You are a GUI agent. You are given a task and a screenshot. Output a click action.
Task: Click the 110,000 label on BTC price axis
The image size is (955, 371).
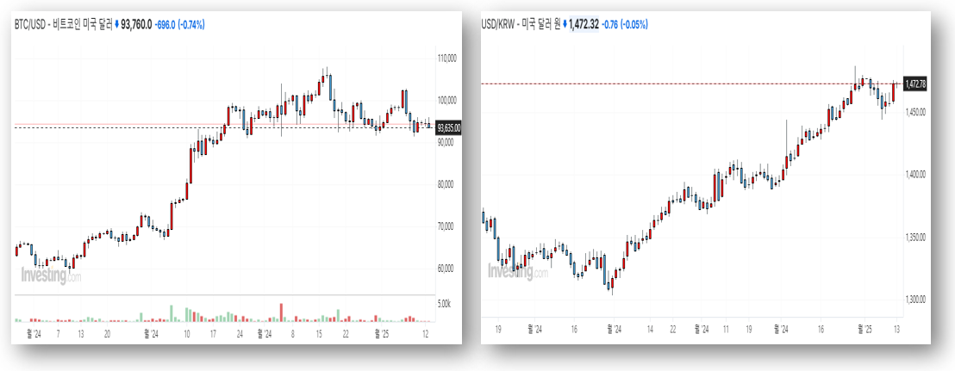pos(447,59)
